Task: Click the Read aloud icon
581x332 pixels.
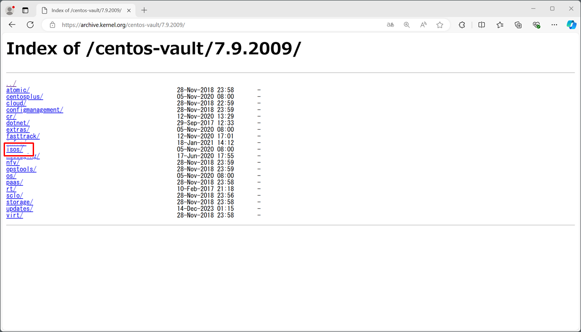Action: pyautogui.click(x=423, y=25)
